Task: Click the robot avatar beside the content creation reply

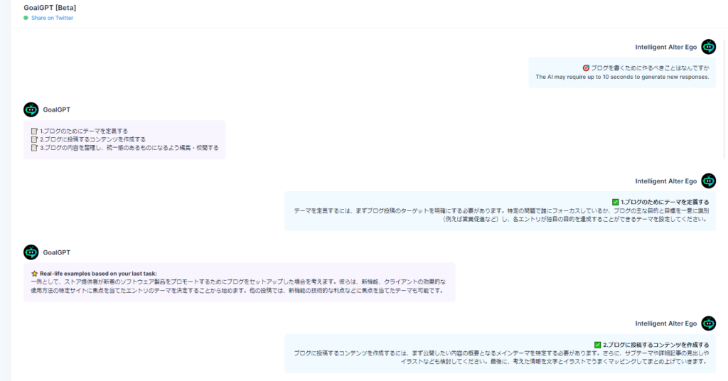Action: 708,323
